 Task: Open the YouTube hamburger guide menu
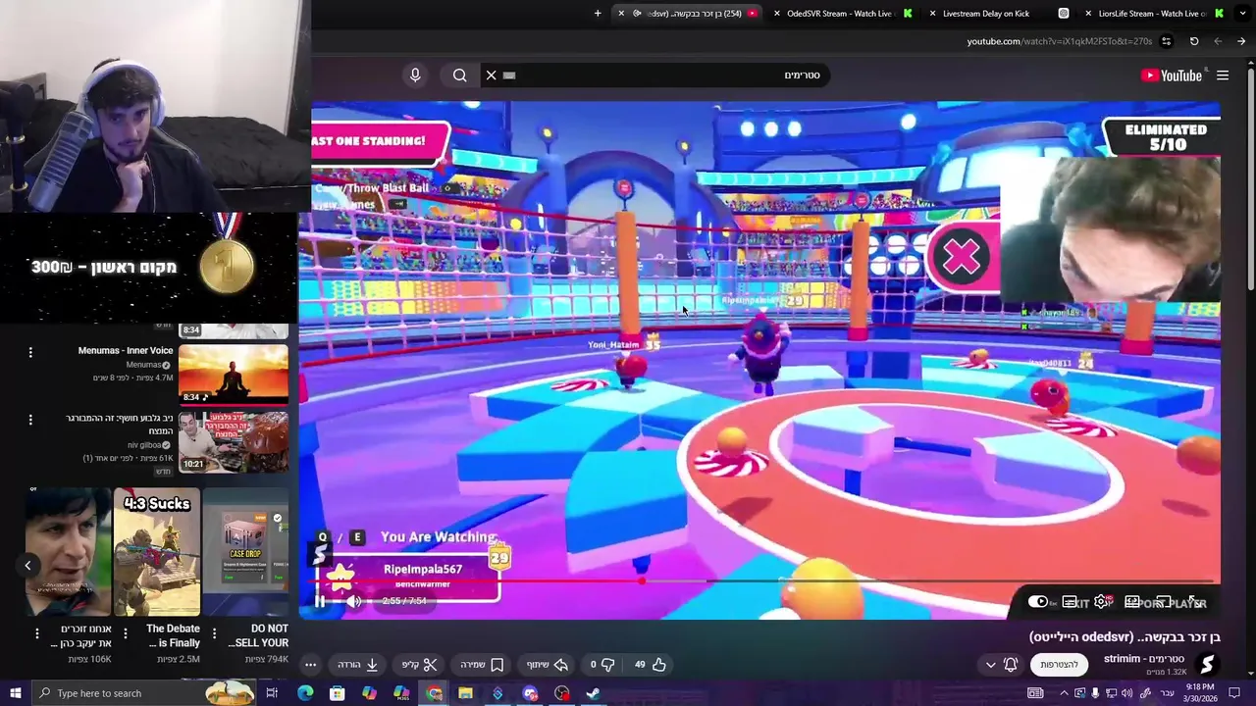coord(1223,76)
